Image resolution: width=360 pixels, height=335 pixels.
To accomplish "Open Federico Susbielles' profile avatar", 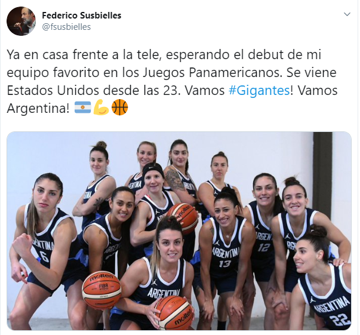I will [21, 21].
